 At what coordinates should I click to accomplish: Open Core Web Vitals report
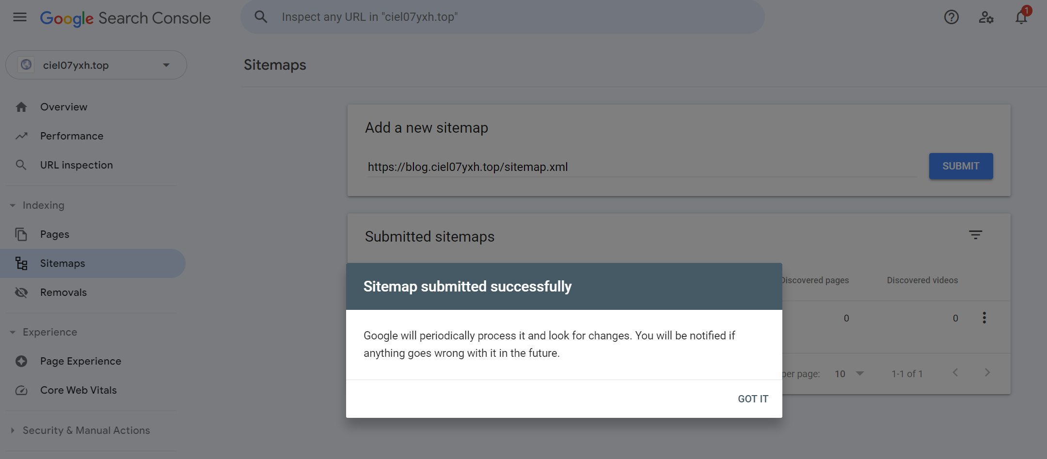click(x=78, y=390)
